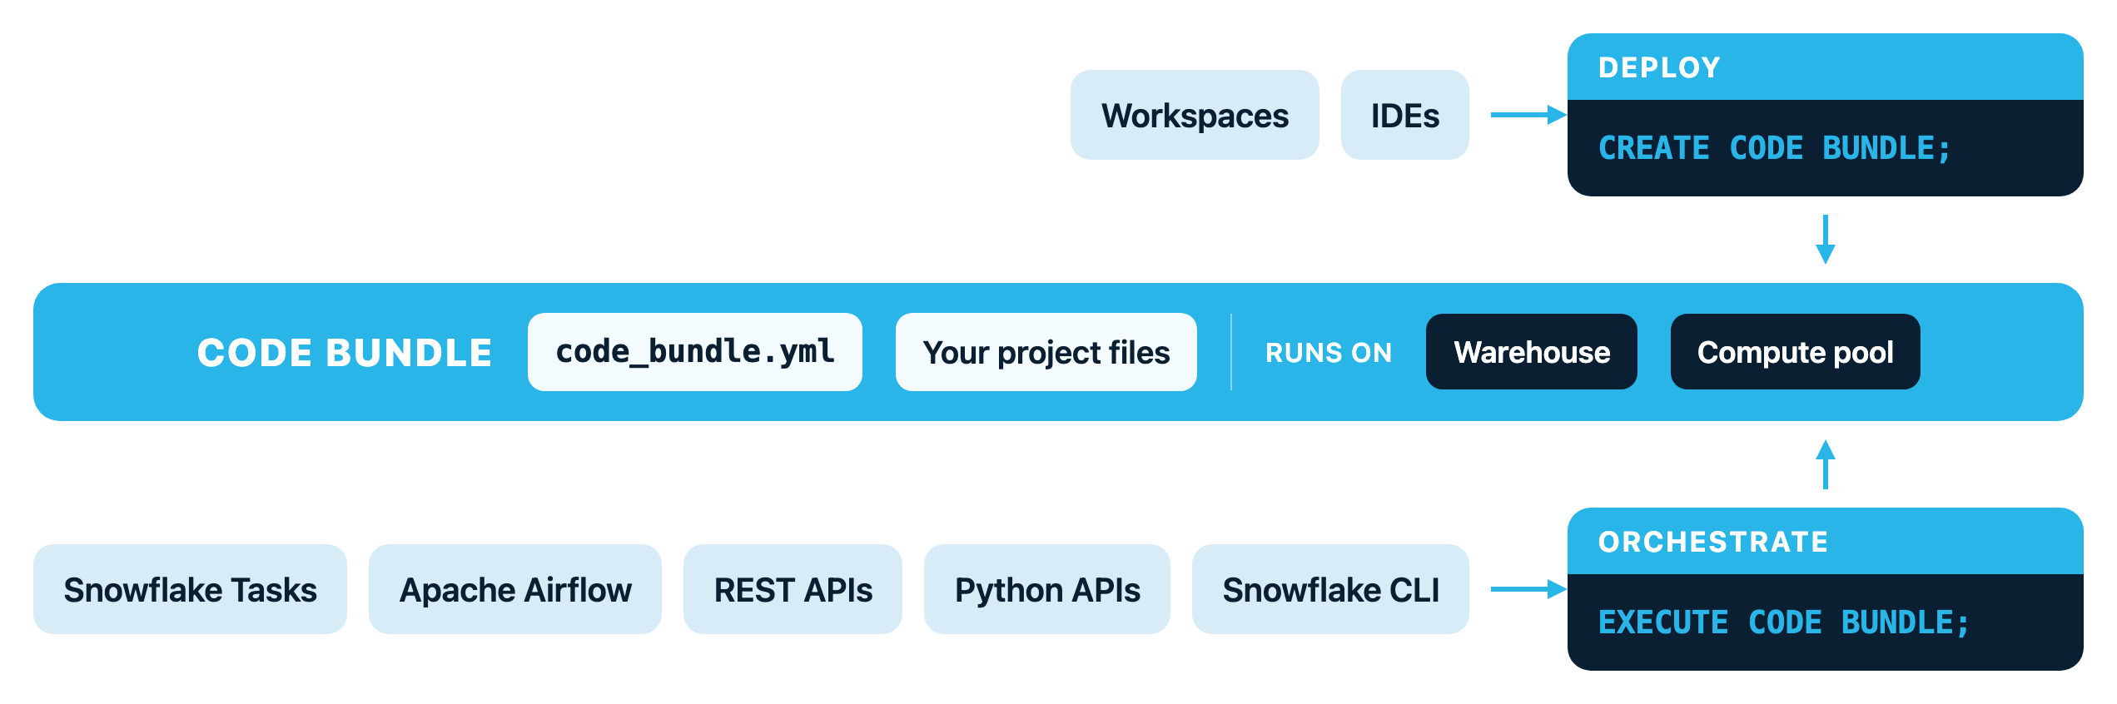
Task: Select the CREATE CODE BUNDLE; command
Action: [x=1774, y=149]
